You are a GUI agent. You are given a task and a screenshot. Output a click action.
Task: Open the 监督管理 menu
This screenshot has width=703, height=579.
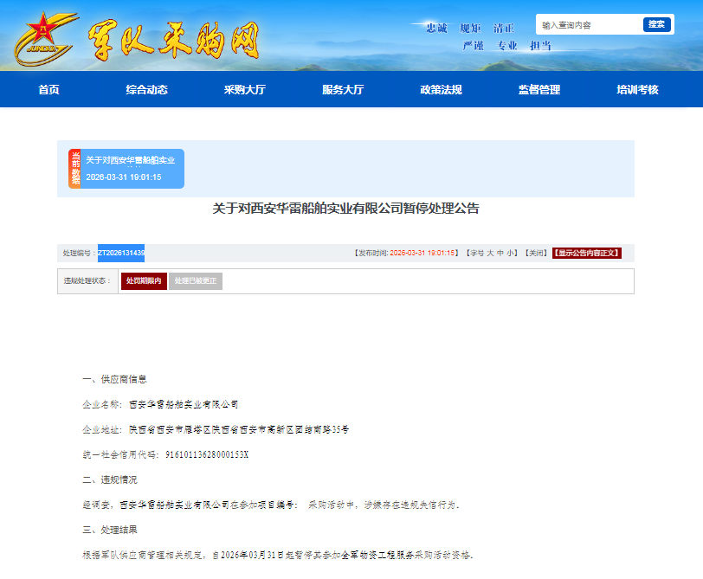coord(539,90)
